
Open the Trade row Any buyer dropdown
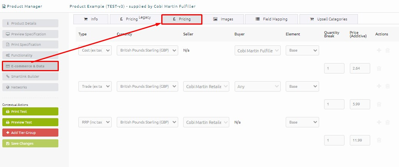[x=258, y=87]
